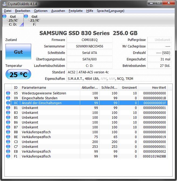
Task: Select the C: D: disk tab
Action: (13, 20)
